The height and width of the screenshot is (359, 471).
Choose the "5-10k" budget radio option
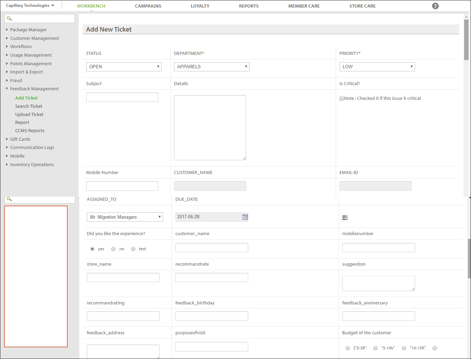(376, 348)
